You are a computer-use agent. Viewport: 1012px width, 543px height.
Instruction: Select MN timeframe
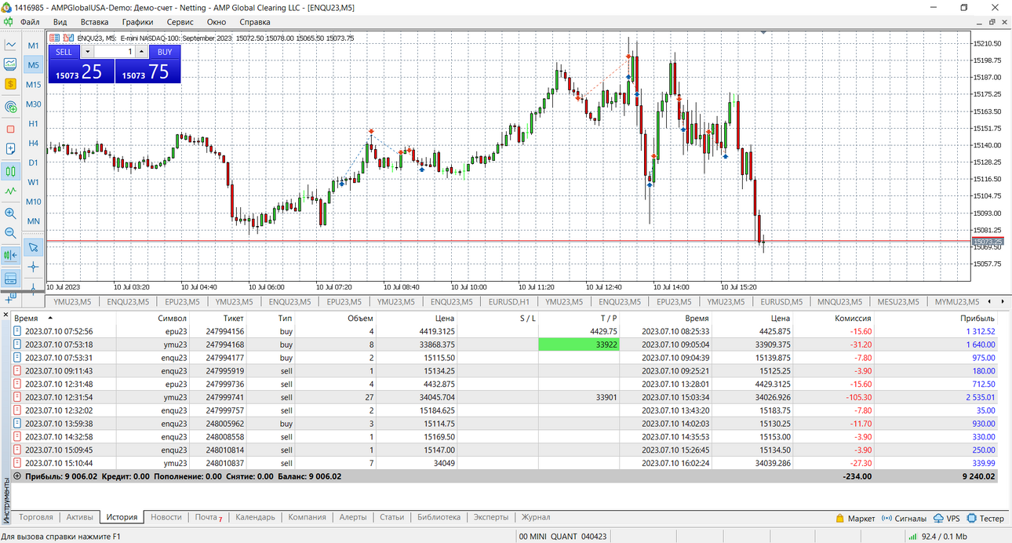point(33,221)
